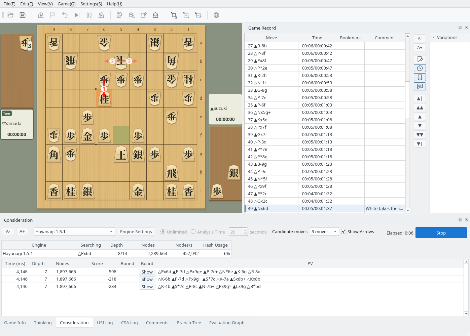Switch to the Branch Tree tab
Screen dimensions: 470x336
pos(189,323)
